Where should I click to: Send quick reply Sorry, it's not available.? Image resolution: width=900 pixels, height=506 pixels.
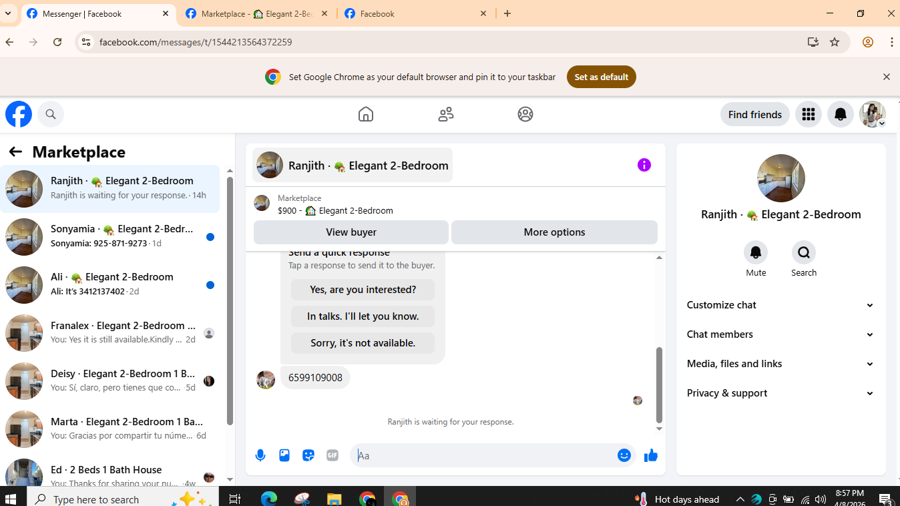click(363, 343)
